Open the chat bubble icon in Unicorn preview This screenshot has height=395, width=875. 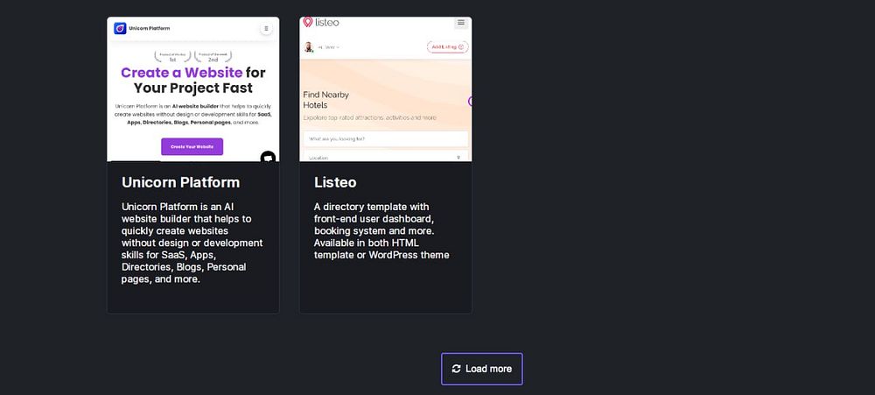pyautogui.click(x=268, y=159)
